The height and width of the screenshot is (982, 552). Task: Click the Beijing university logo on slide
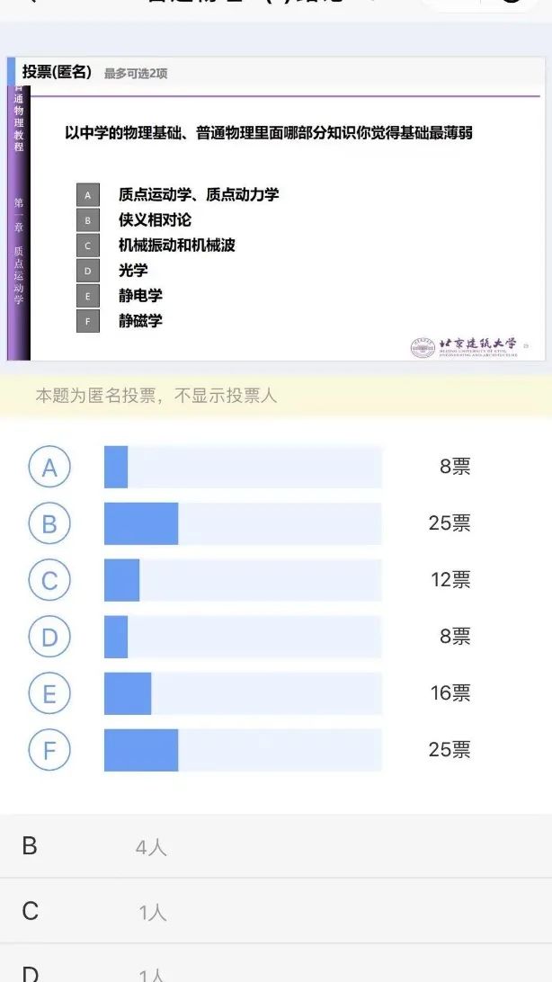(x=466, y=346)
